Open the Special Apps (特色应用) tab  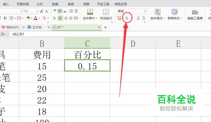pyautogui.click(x=121, y=4)
